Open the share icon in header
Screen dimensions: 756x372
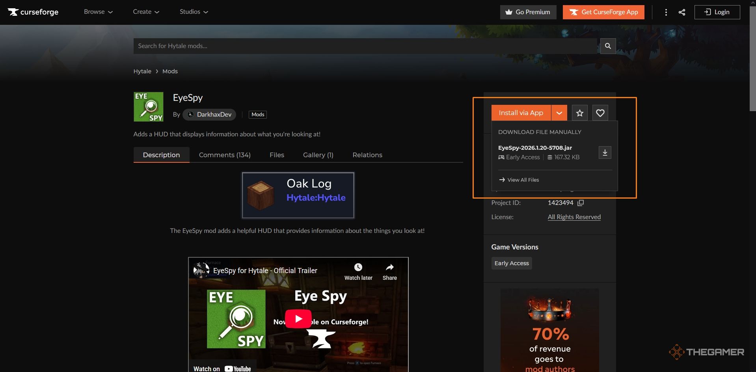point(682,12)
